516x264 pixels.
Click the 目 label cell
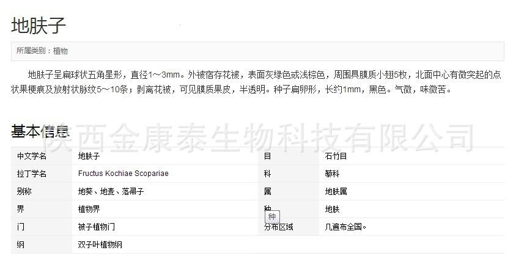[289, 156]
